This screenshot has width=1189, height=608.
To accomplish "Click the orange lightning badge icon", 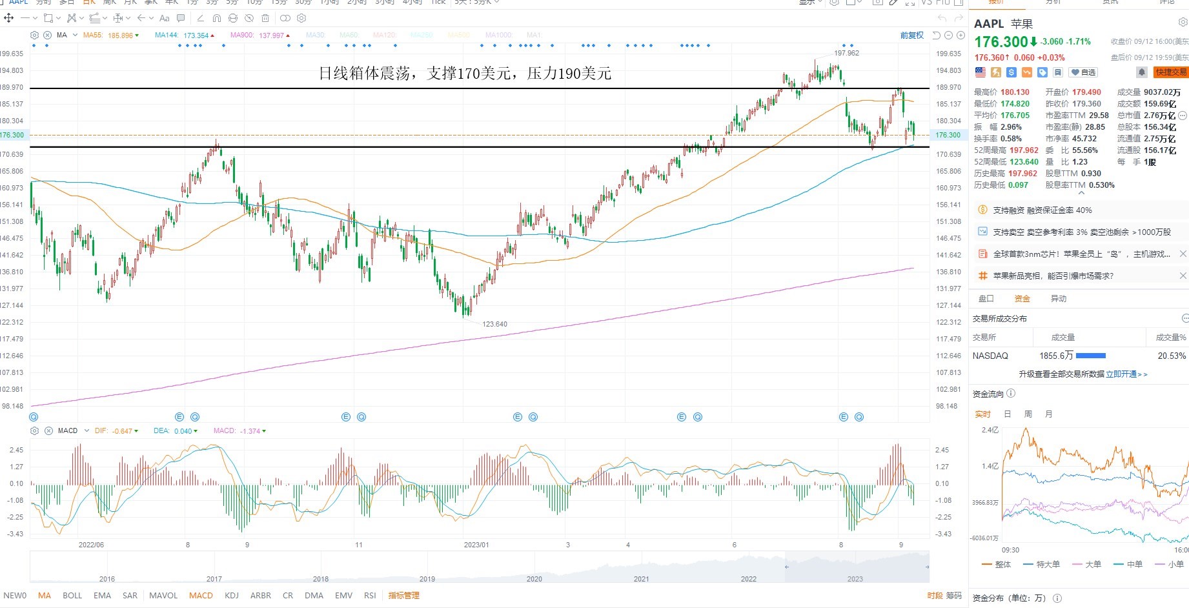I will coord(996,72).
